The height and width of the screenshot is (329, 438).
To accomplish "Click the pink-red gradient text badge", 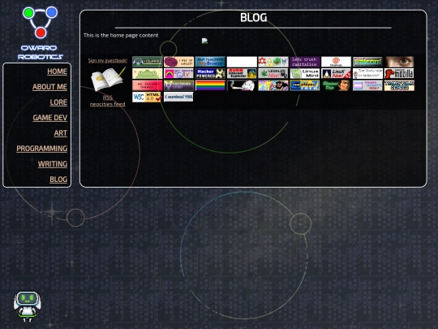I will point(147,85).
